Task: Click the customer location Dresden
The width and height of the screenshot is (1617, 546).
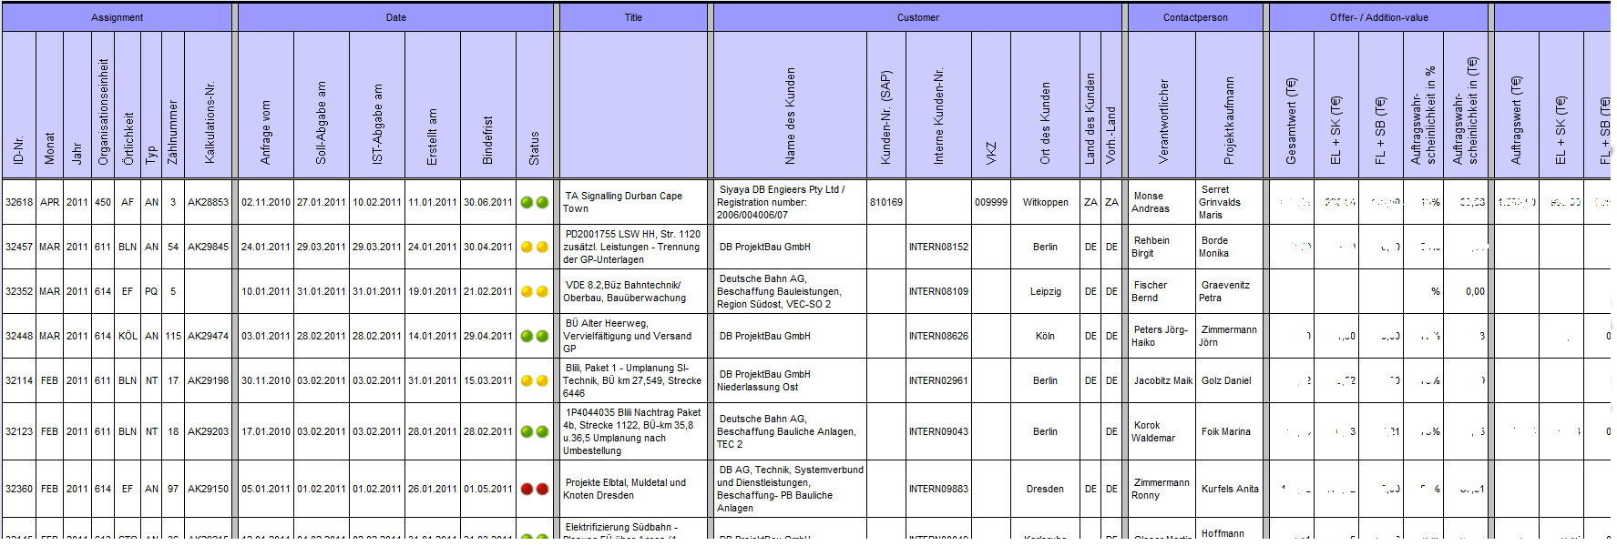Action: click(x=1045, y=489)
